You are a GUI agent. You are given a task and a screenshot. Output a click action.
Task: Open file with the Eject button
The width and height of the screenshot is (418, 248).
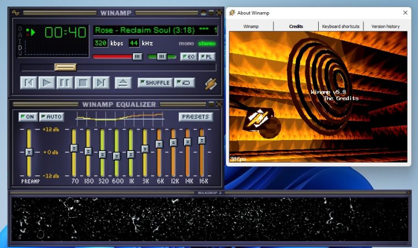(x=123, y=83)
